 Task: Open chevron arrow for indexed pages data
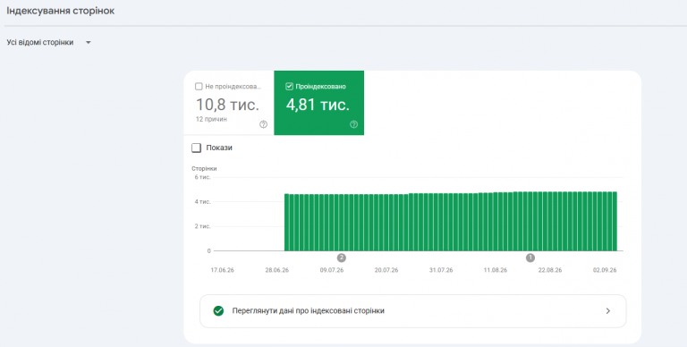click(607, 311)
